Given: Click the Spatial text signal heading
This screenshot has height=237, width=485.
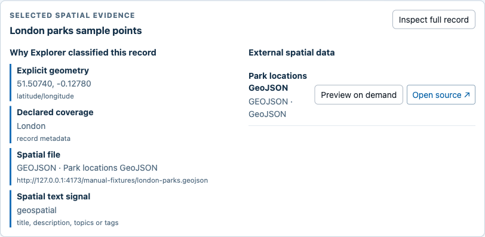Looking at the screenshot, I should point(54,196).
